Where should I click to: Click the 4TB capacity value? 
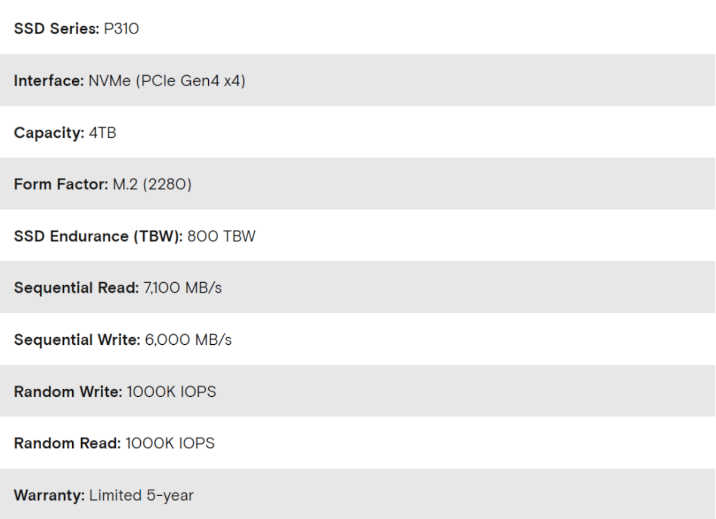tap(102, 132)
